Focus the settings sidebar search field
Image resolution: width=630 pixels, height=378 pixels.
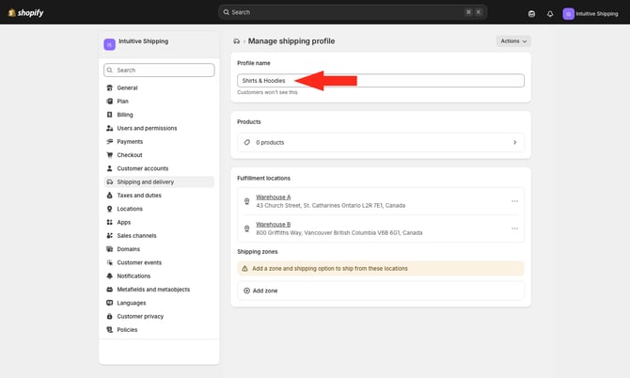(x=159, y=70)
